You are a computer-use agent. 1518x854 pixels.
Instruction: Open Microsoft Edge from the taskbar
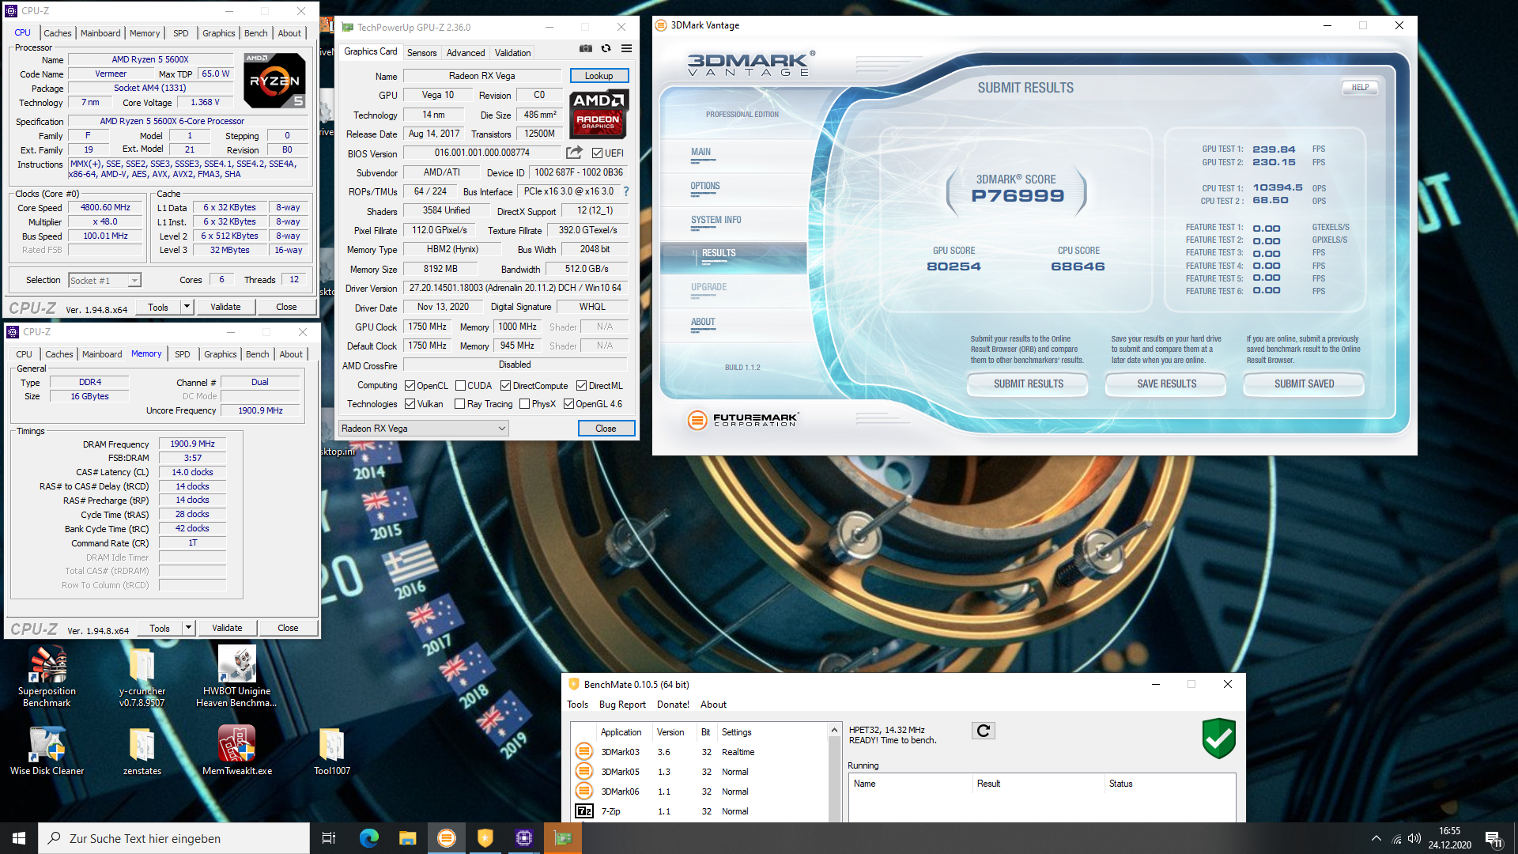pos(369,838)
